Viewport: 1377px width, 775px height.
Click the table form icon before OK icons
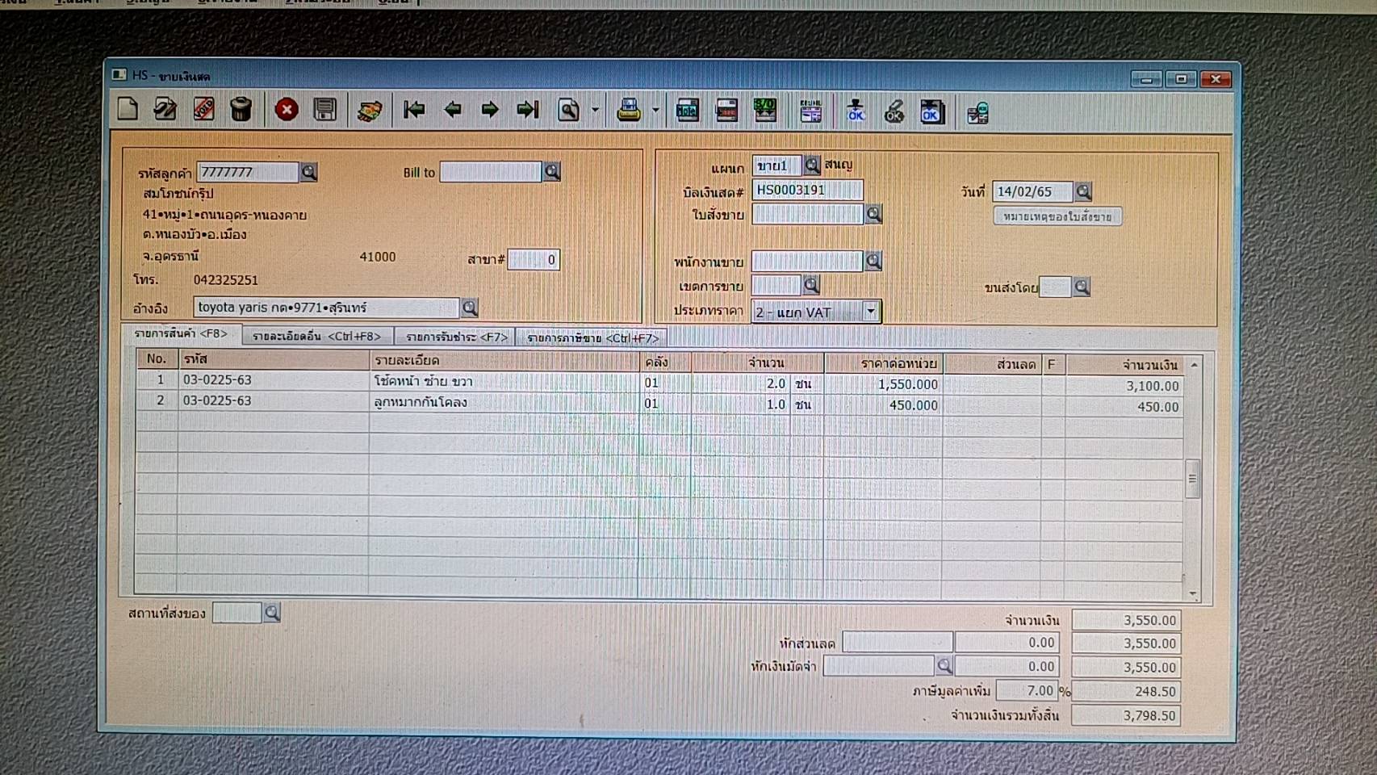coord(810,111)
